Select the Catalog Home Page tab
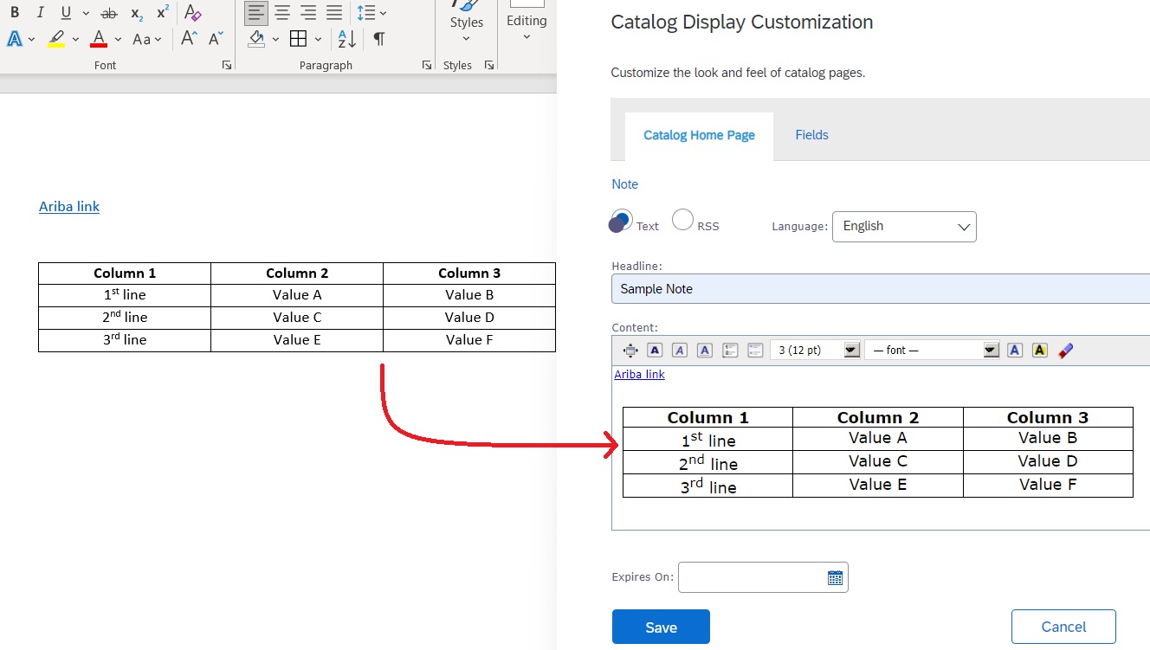Image resolution: width=1150 pixels, height=650 pixels. [x=699, y=136]
